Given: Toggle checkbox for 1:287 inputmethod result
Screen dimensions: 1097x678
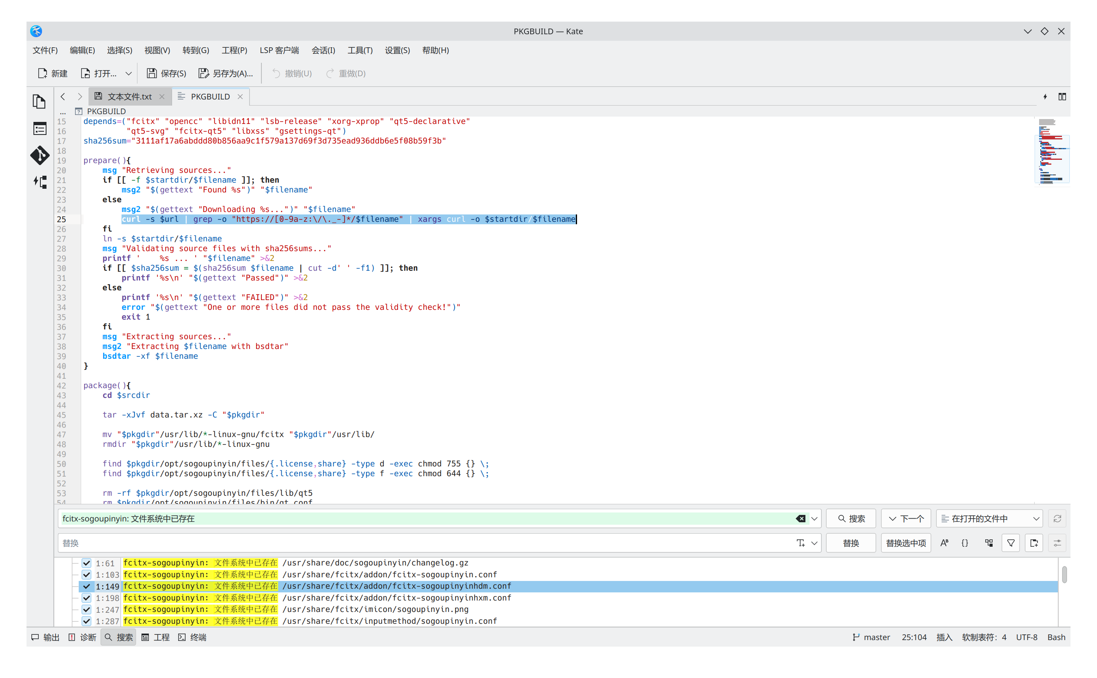Looking at the screenshot, I should tap(86, 621).
